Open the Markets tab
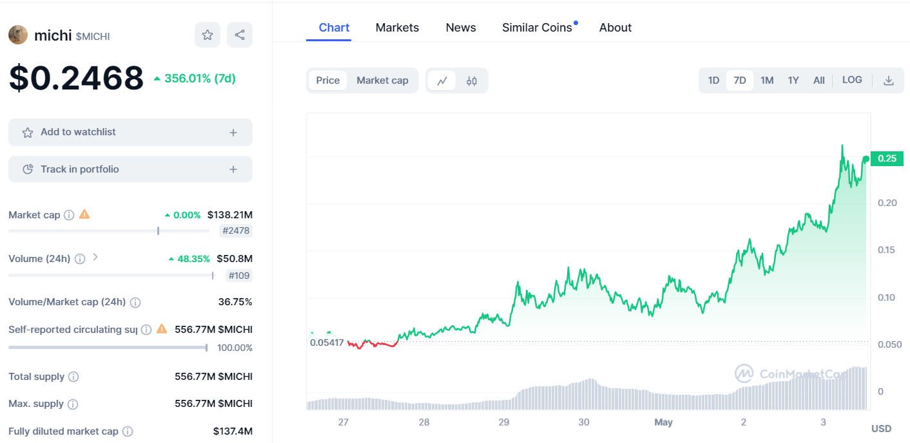This screenshot has width=910, height=443. 397,28
